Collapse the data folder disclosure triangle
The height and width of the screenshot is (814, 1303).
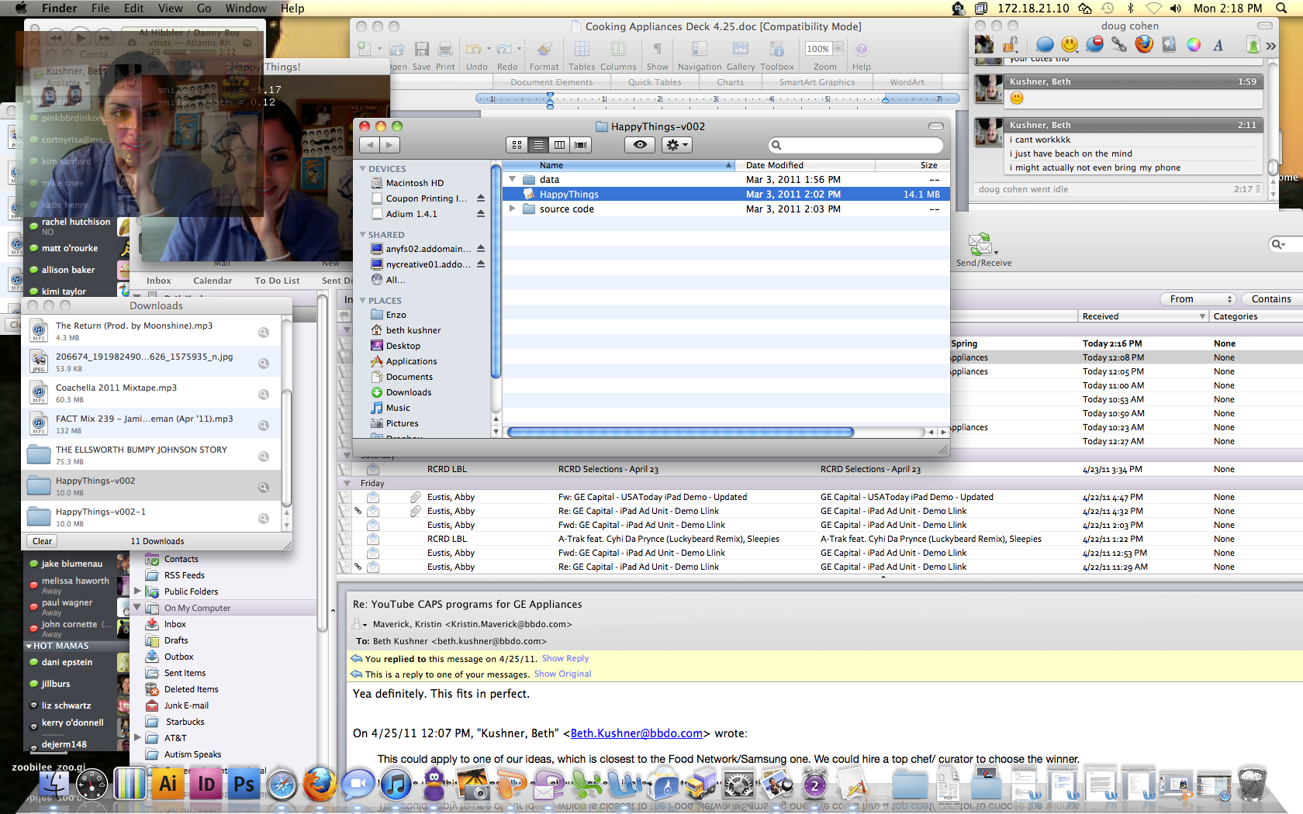(512, 179)
